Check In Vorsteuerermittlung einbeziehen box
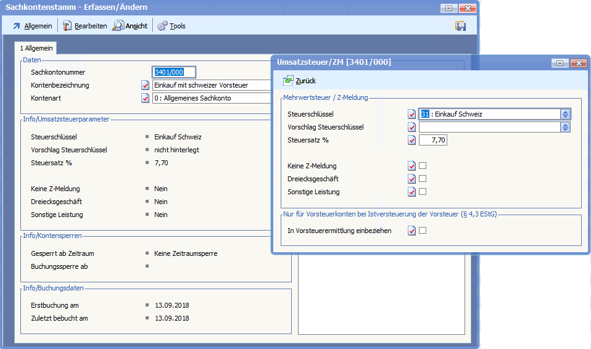Screen dimensions: 591x349 (x=423, y=231)
